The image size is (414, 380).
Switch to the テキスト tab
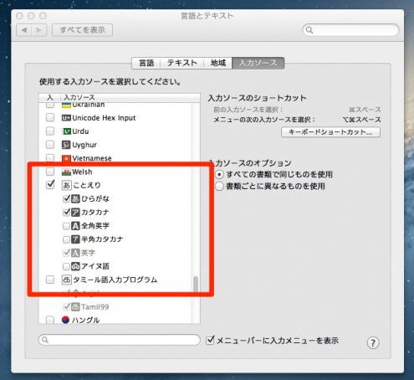tap(181, 63)
